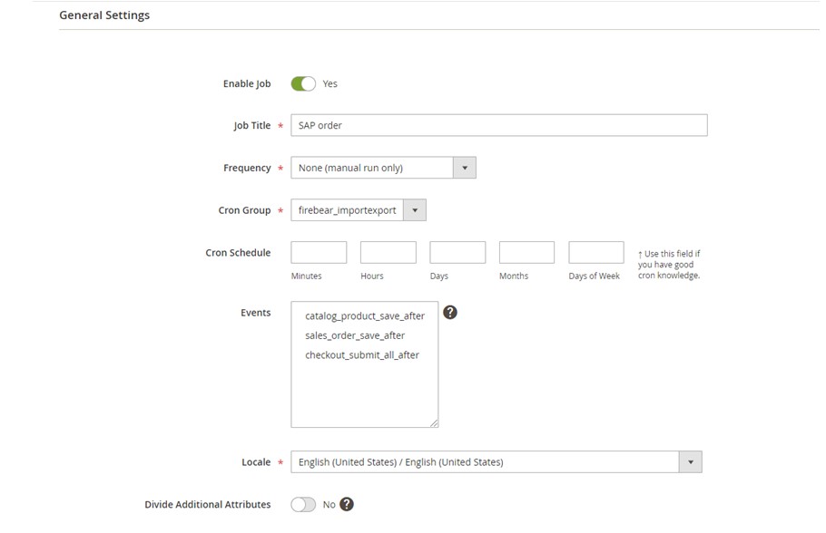Screen dimensions: 826x533
Task: Enable the Divide Additional Attributes toggle
Action: 303,505
